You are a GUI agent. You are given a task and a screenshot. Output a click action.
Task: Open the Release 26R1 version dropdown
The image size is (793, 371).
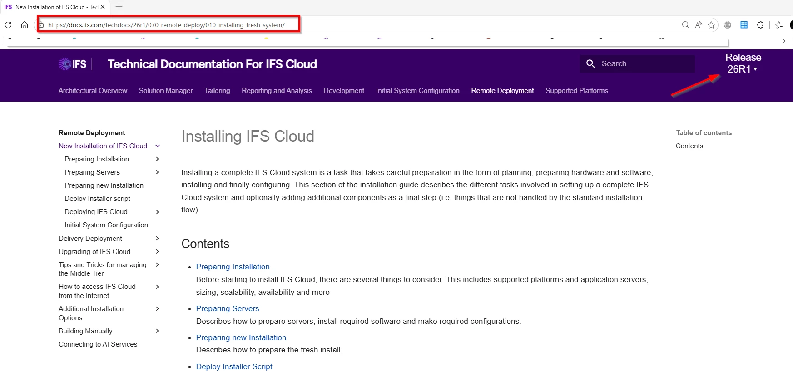(743, 63)
